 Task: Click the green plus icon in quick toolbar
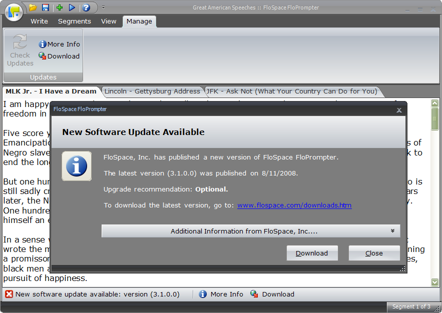(59, 7)
